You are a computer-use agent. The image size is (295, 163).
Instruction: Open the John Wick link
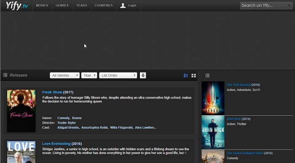coord(233,119)
